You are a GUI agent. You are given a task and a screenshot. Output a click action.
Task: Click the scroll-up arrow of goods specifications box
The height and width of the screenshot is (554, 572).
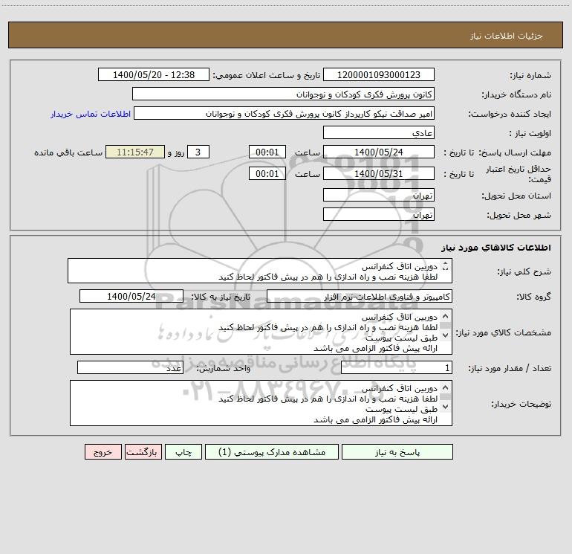(445, 316)
